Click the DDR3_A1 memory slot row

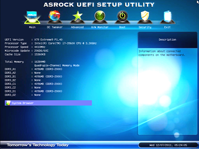33,69
